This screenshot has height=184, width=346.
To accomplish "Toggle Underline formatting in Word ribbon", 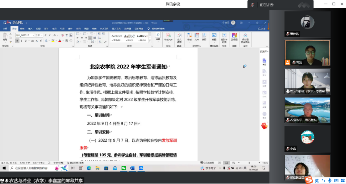I will 26,41.
